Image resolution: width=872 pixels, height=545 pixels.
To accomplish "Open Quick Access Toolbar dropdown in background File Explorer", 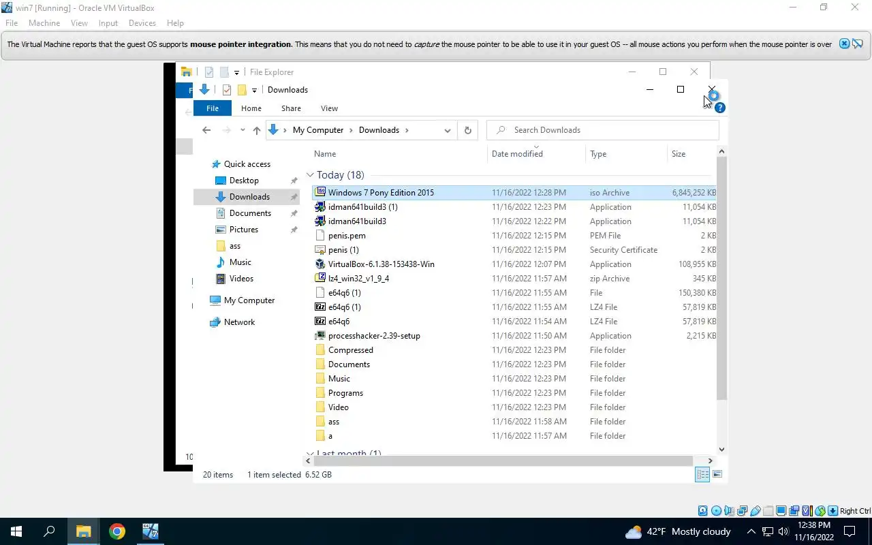I will (236, 72).
